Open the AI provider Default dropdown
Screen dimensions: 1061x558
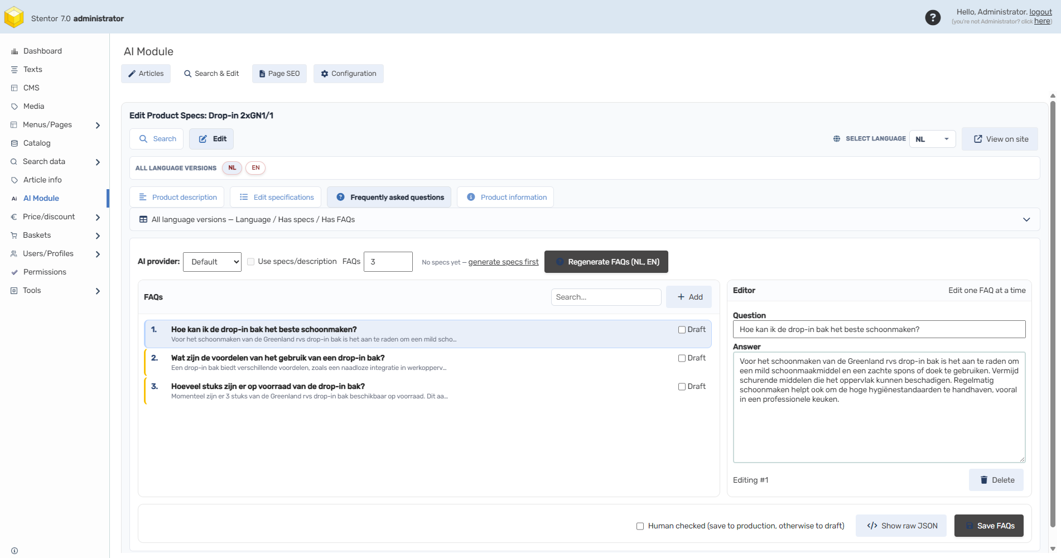(x=212, y=262)
